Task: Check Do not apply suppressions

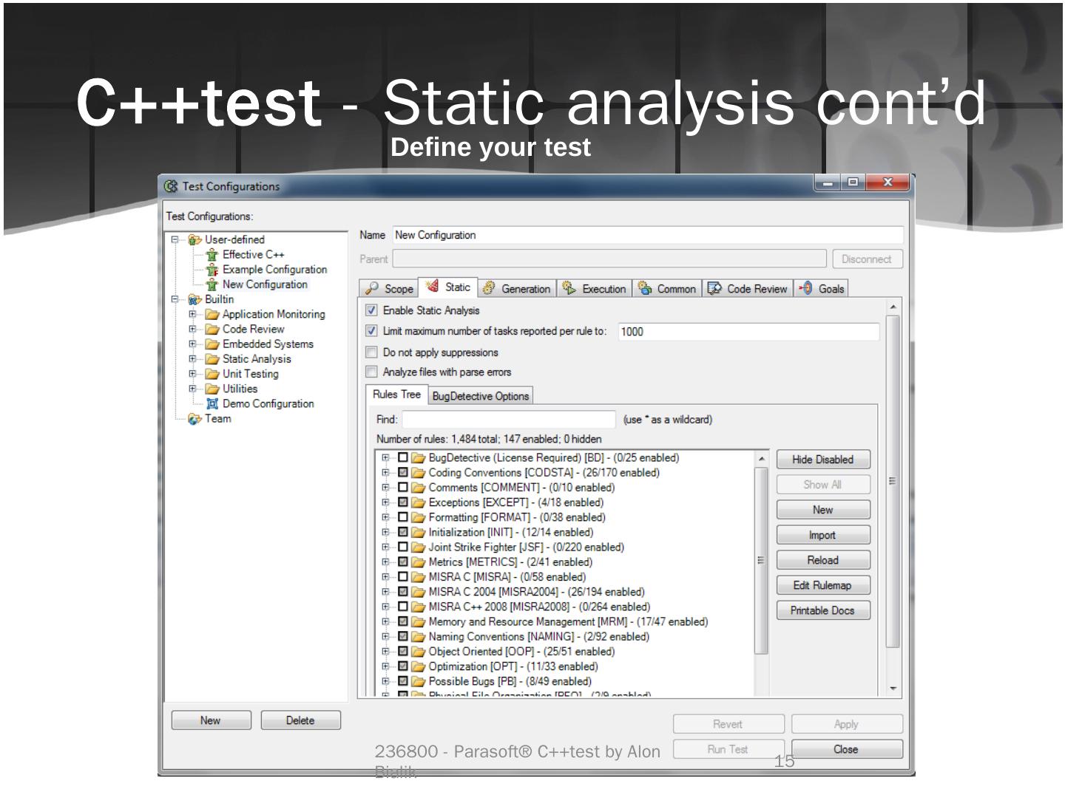Action: [372, 352]
